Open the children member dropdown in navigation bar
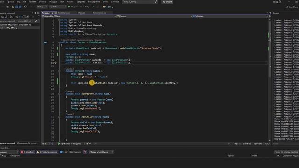This screenshot has height=168, width=299. click(230, 16)
